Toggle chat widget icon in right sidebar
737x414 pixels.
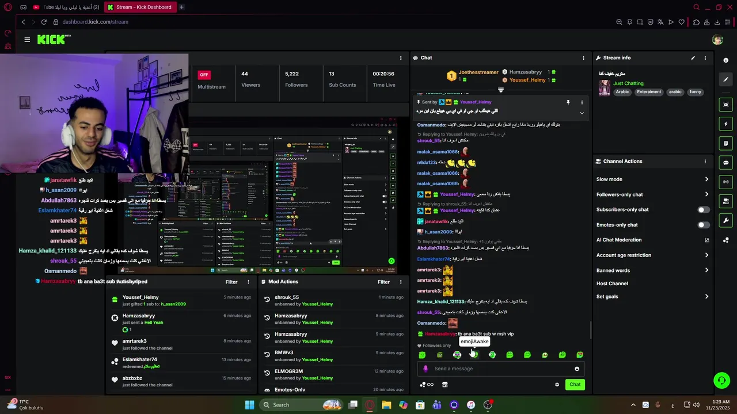pos(725,163)
